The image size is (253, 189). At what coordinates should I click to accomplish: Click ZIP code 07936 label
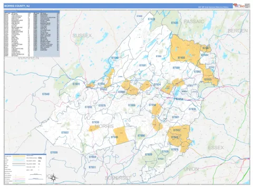pyautogui.click(x=192, y=109)
